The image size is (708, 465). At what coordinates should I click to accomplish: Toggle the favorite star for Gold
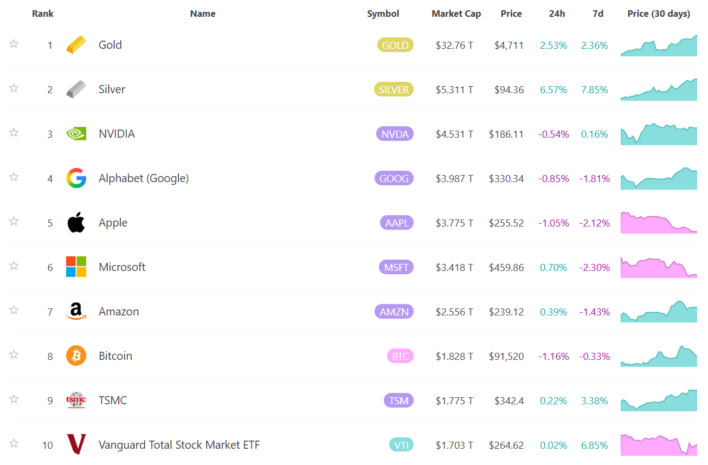coord(14,44)
